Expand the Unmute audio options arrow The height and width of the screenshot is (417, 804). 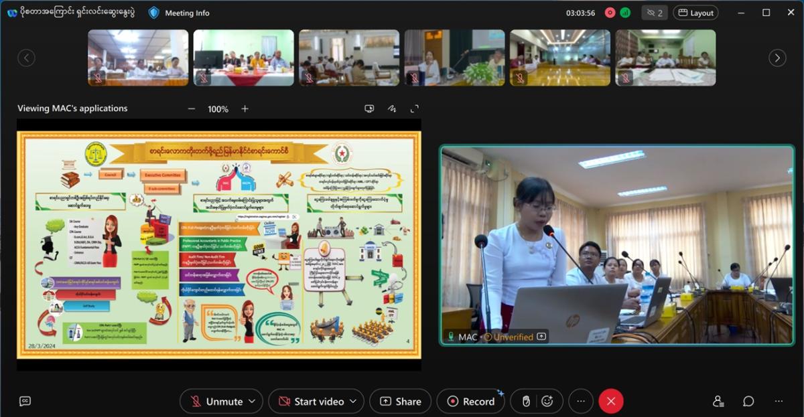coord(252,401)
